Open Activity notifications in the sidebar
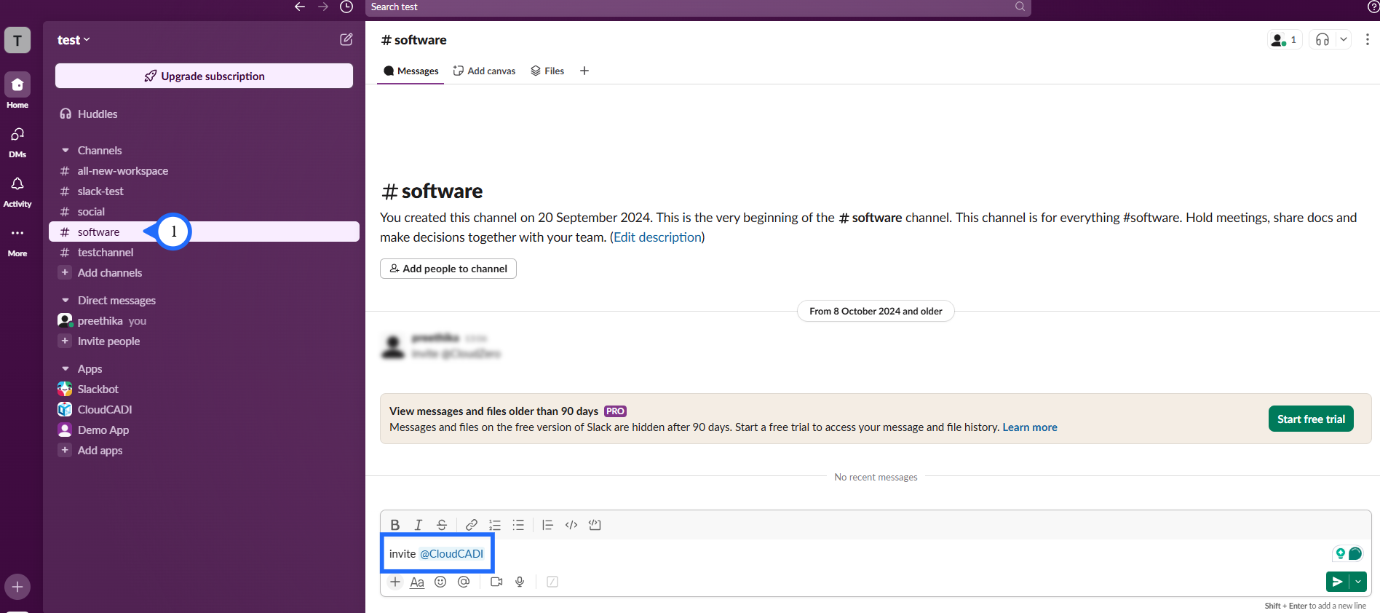Image resolution: width=1380 pixels, height=613 pixels. click(x=17, y=191)
